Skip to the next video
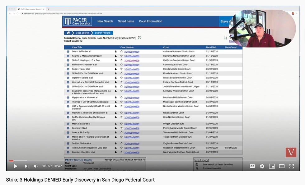The image size is (305, 185). click(x=27, y=166)
